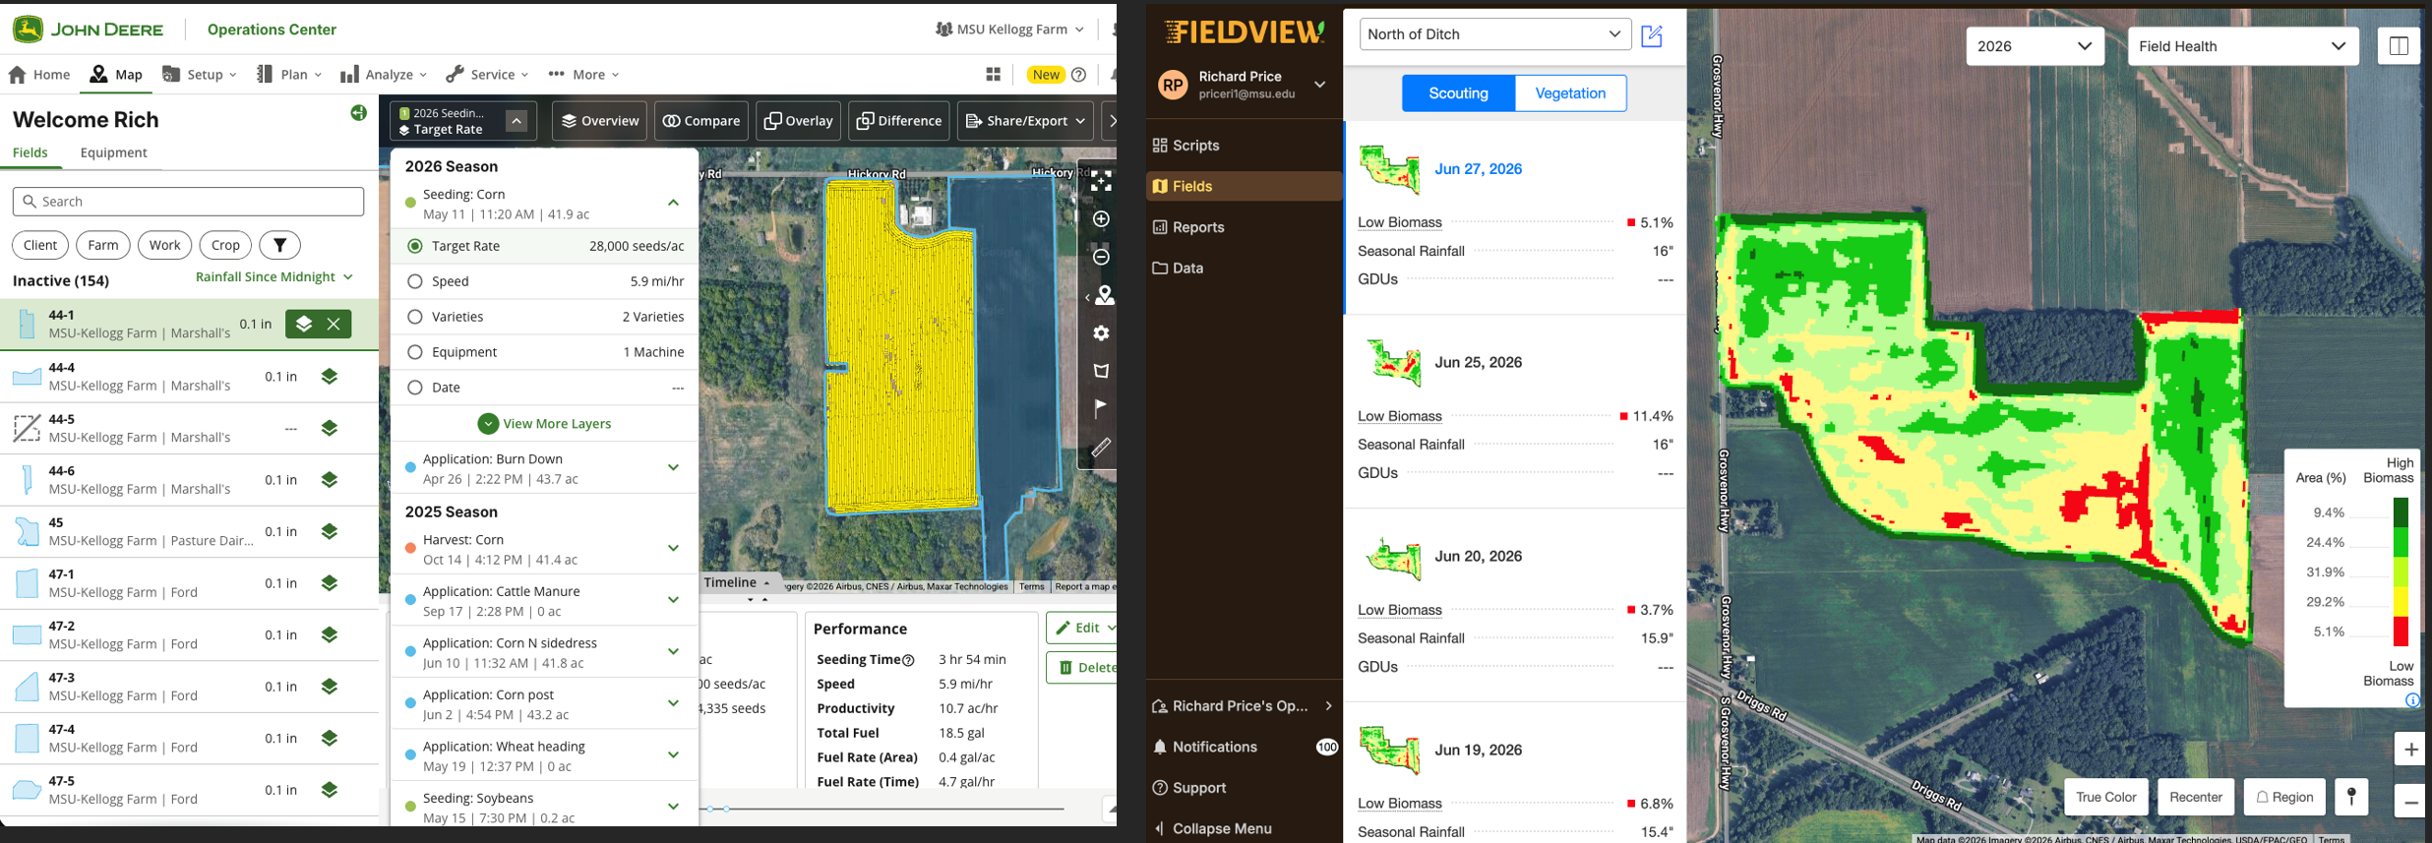2432x843 pixels.
Task: Zoom in on FieldView map
Action: pos(2410,750)
